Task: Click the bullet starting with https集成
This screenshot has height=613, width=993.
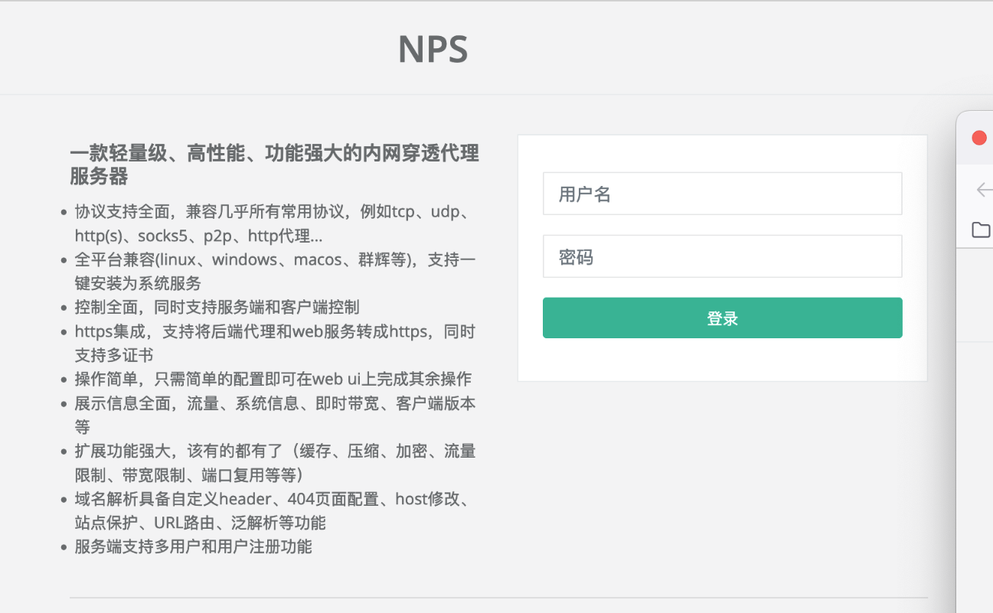Action: point(276,344)
